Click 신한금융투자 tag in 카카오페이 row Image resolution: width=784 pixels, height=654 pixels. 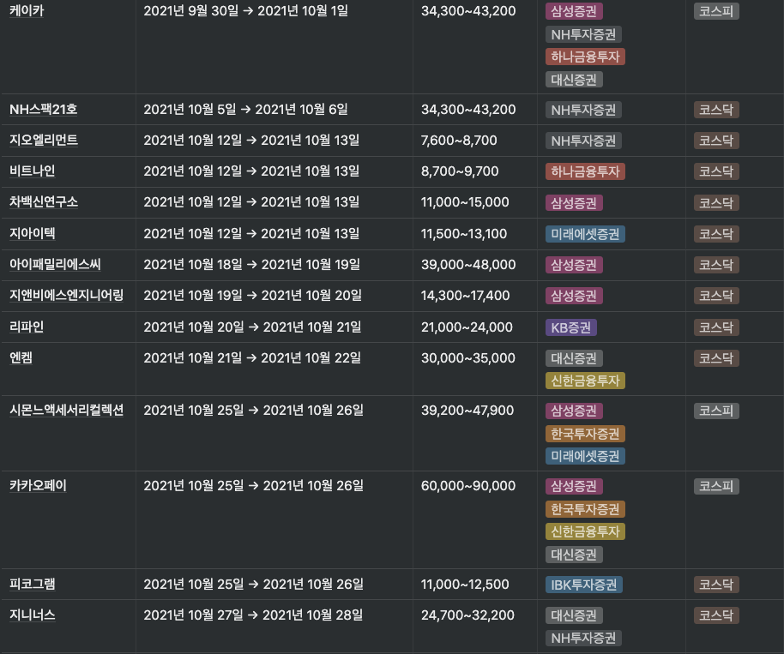pos(585,531)
